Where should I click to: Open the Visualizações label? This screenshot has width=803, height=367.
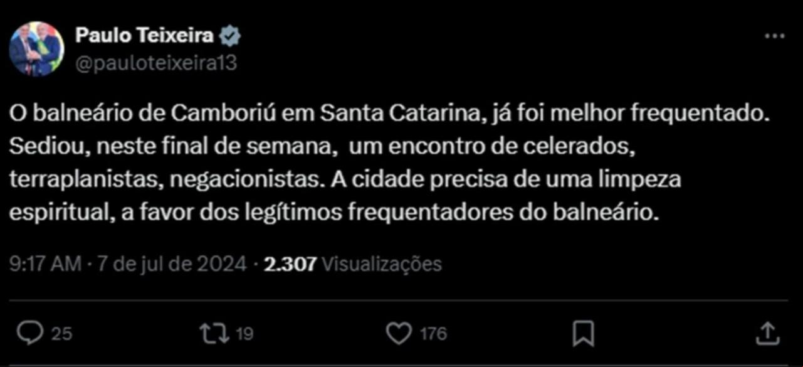pyautogui.click(x=381, y=264)
